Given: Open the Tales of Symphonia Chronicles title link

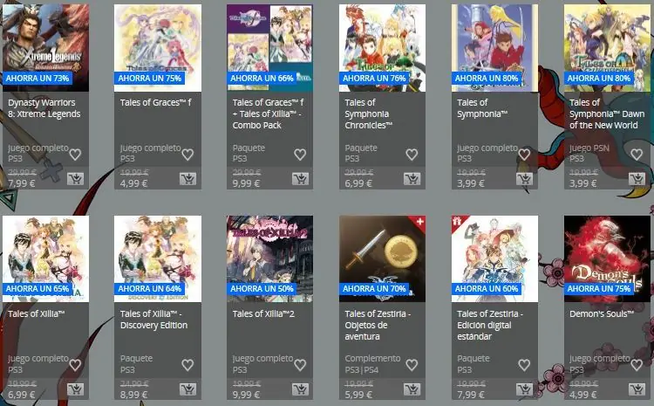Looking at the screenshot, I should pyautogui.click(x=368, y=114).
